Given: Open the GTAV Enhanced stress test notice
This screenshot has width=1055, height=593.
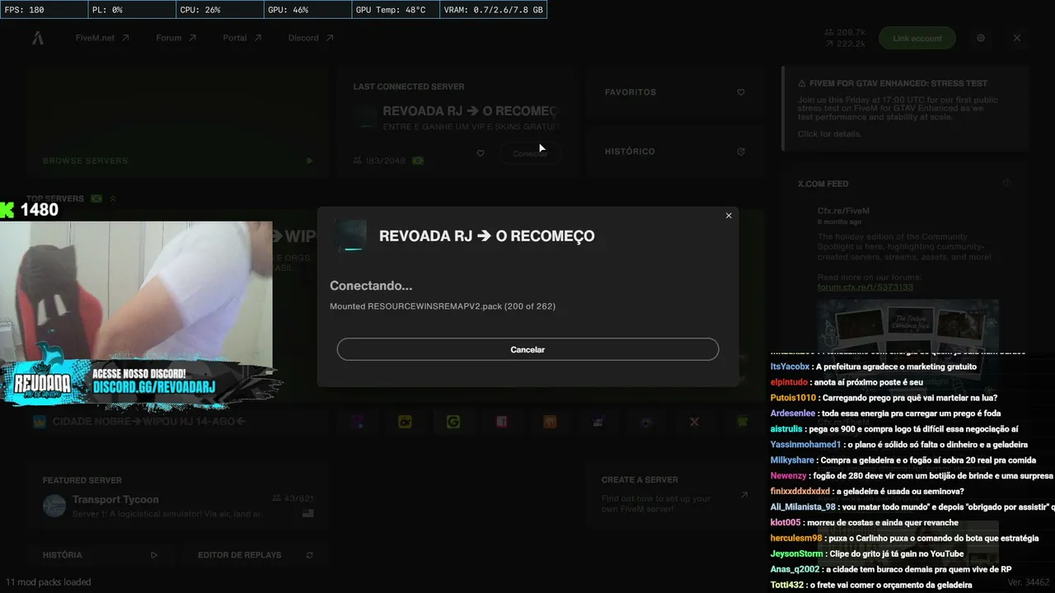Looking at the screenshot, I should [904, 109].
